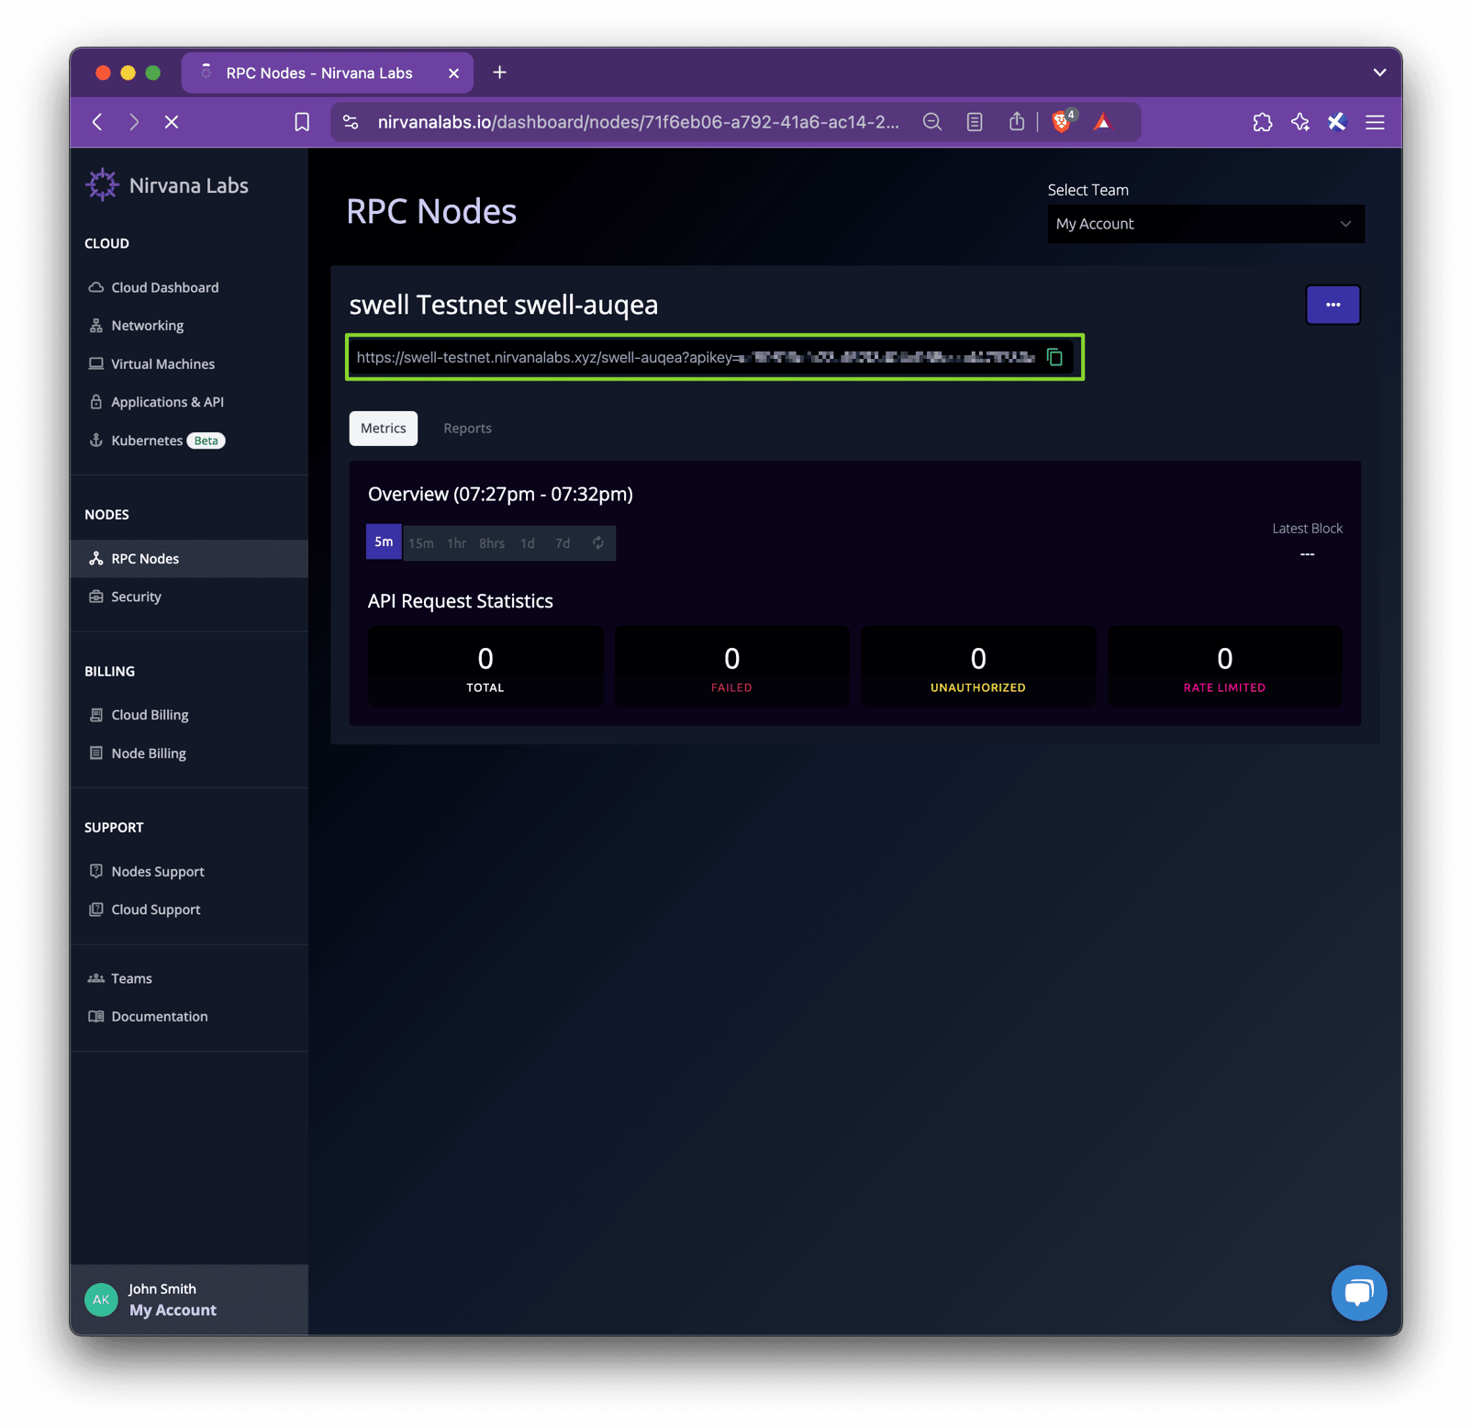The height and width of the screenshot is (1428, 1472).
Task: Open the Select Team dropdown
Action: [x=1206, y=224]
